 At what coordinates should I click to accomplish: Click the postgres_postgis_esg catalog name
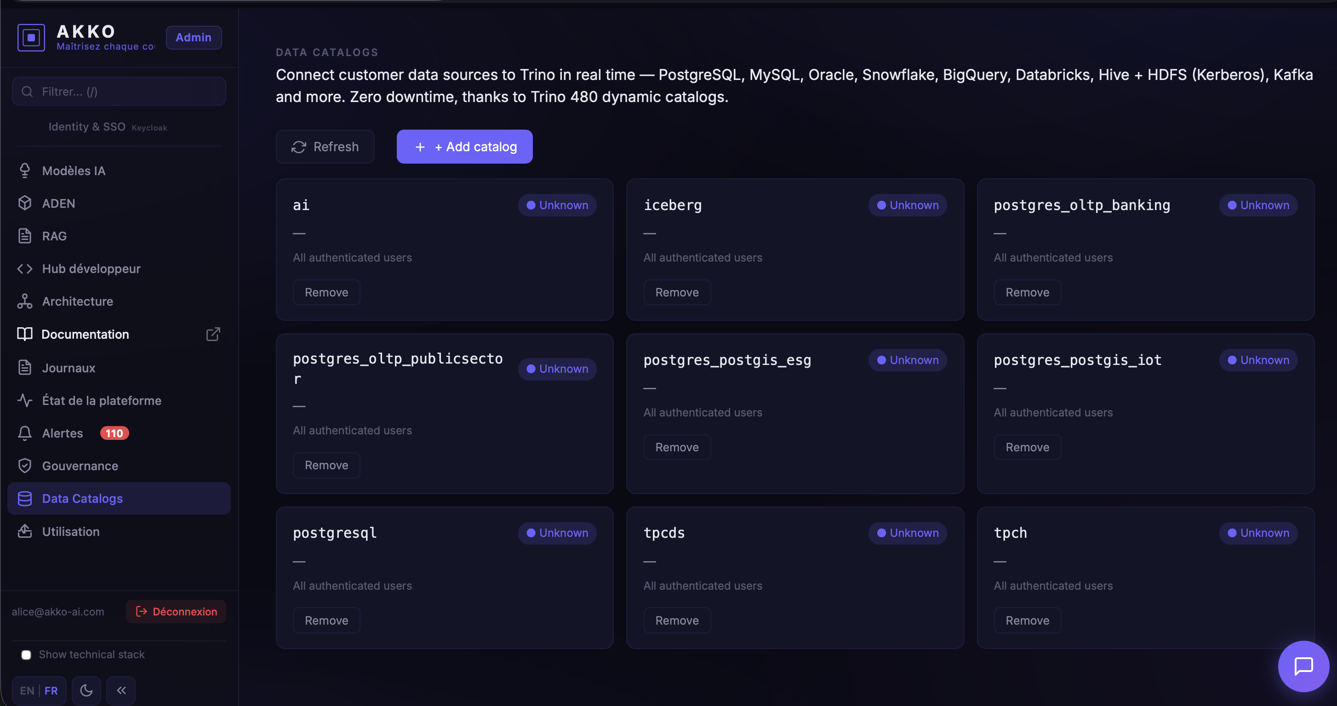tap(727, 360)
